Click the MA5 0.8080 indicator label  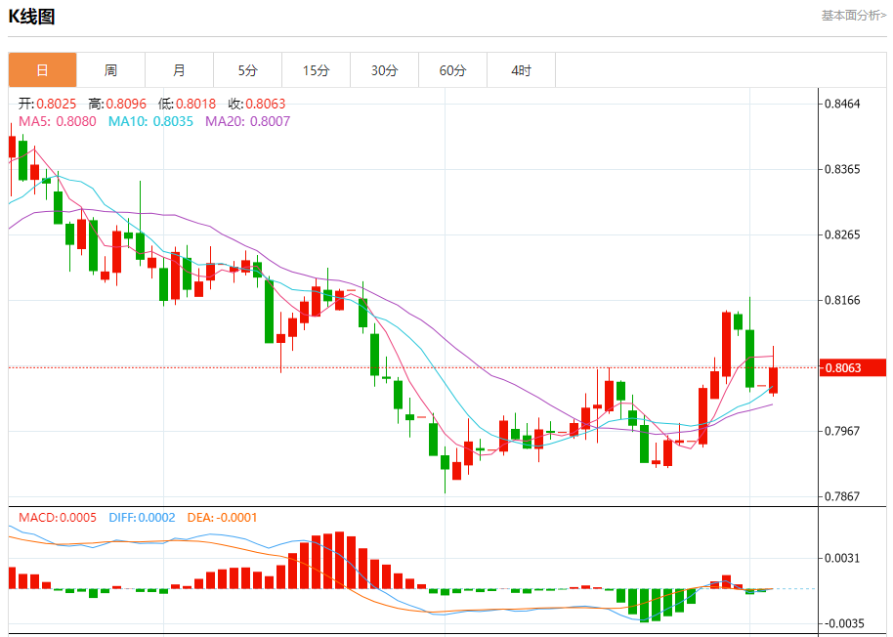pos(58,121)
